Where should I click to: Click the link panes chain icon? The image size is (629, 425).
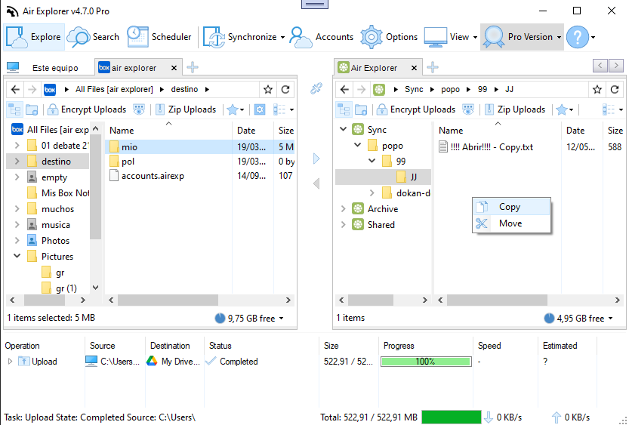[316, 88]
